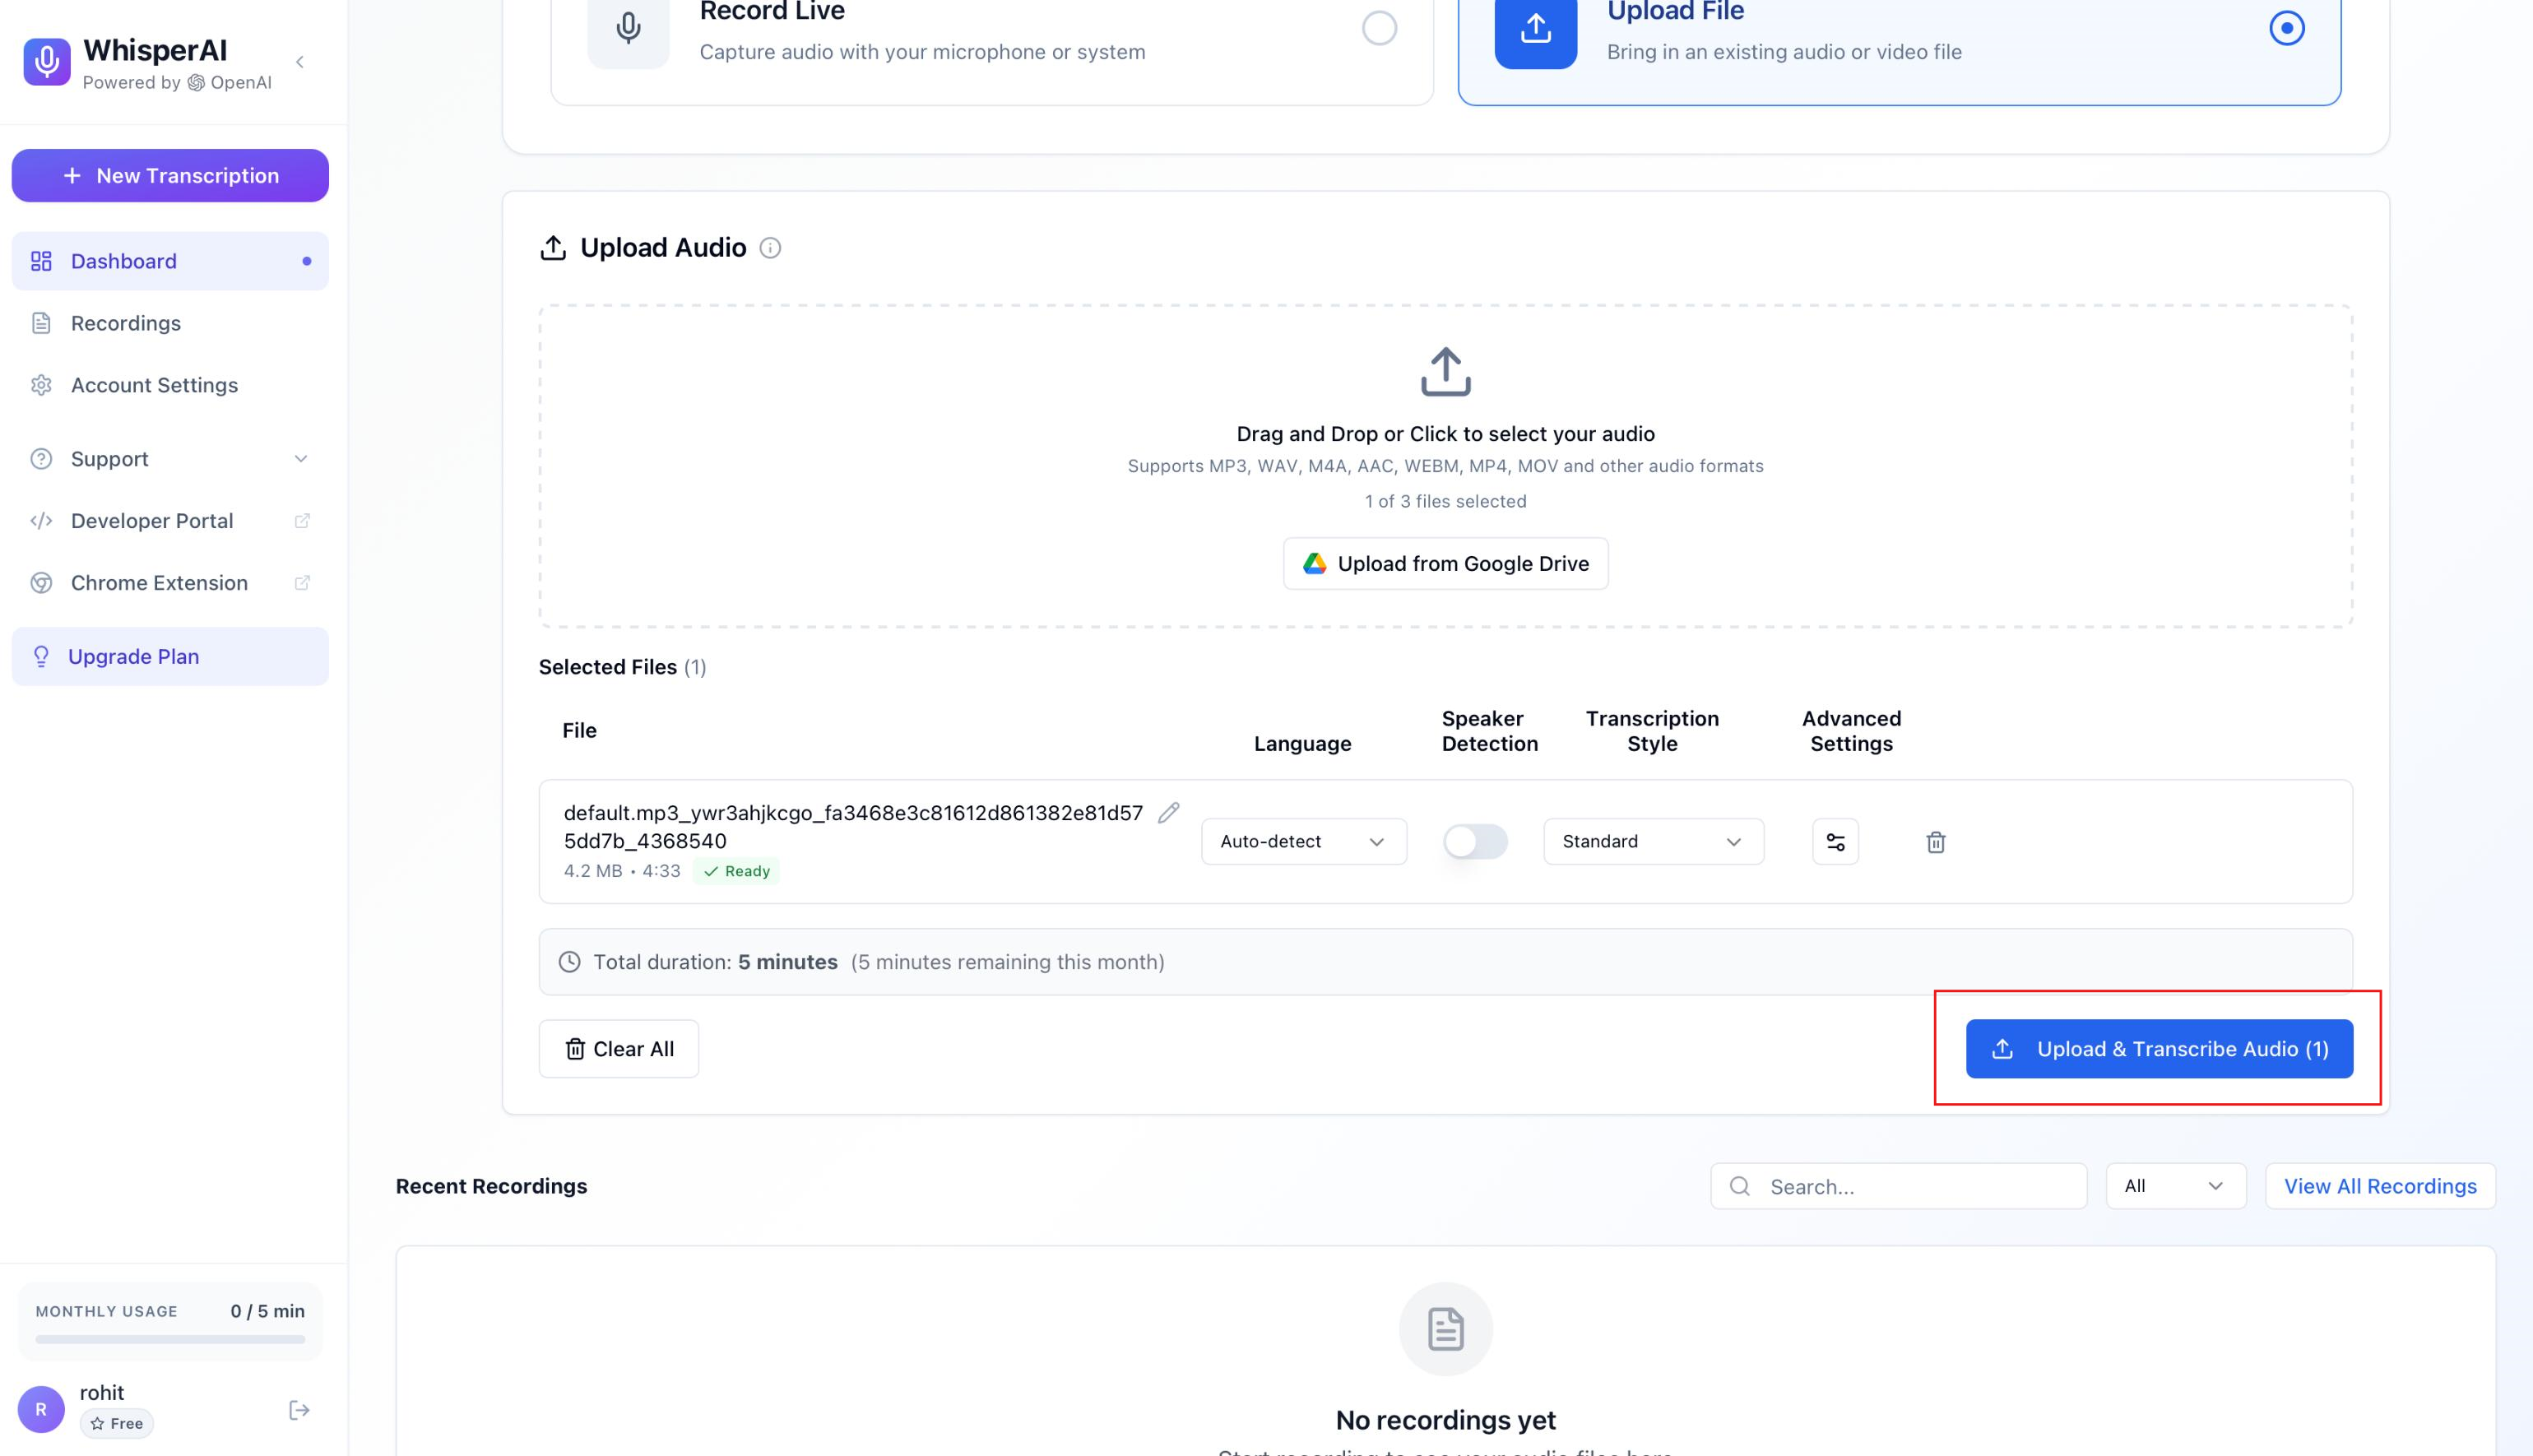Click the Account Settings gear icon

click(41, 385)
